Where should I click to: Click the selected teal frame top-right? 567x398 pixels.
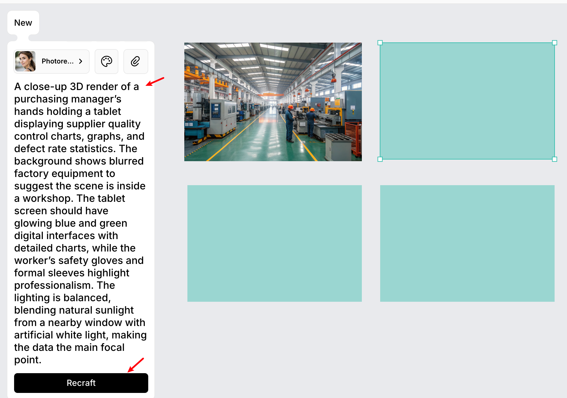click(x=467, y=101)
